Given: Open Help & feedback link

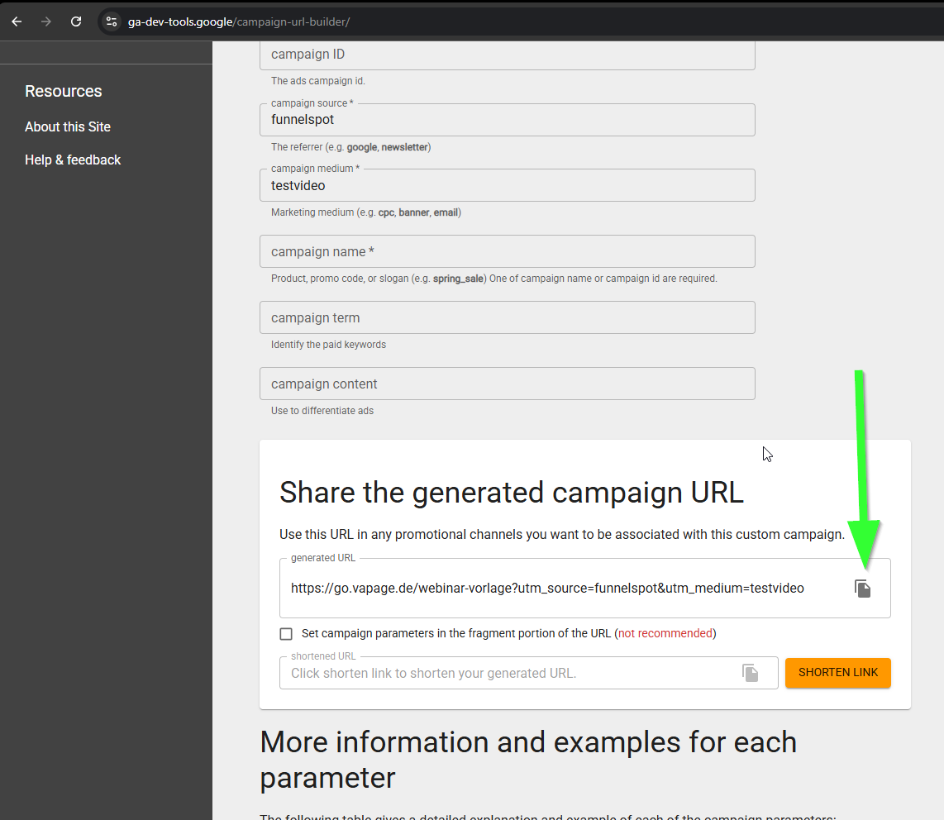Looking at the screenshot, I should click(x=73, y=160).
